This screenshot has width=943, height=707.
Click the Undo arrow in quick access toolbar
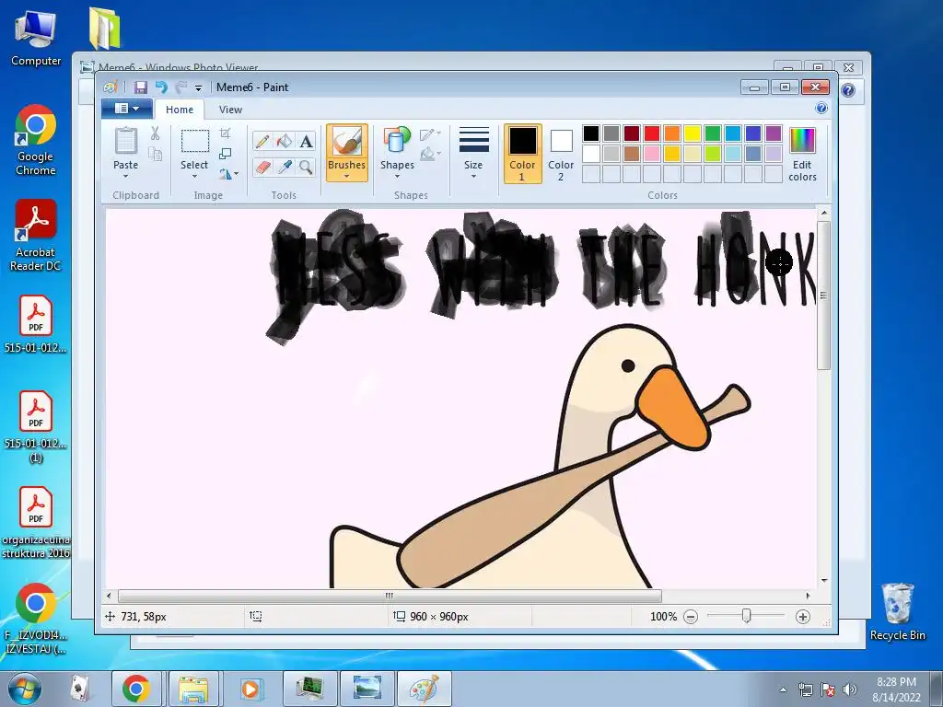[x=161, y=87]
